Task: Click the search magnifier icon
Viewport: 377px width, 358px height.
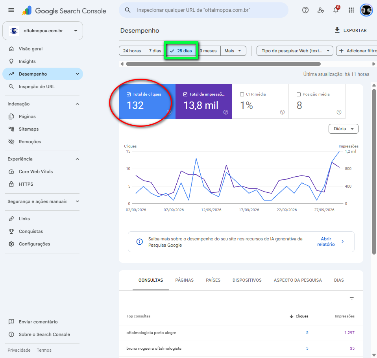Action: 128,10
